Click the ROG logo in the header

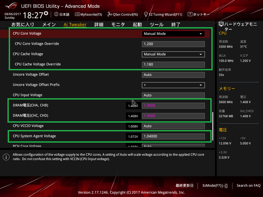[11, 6]
